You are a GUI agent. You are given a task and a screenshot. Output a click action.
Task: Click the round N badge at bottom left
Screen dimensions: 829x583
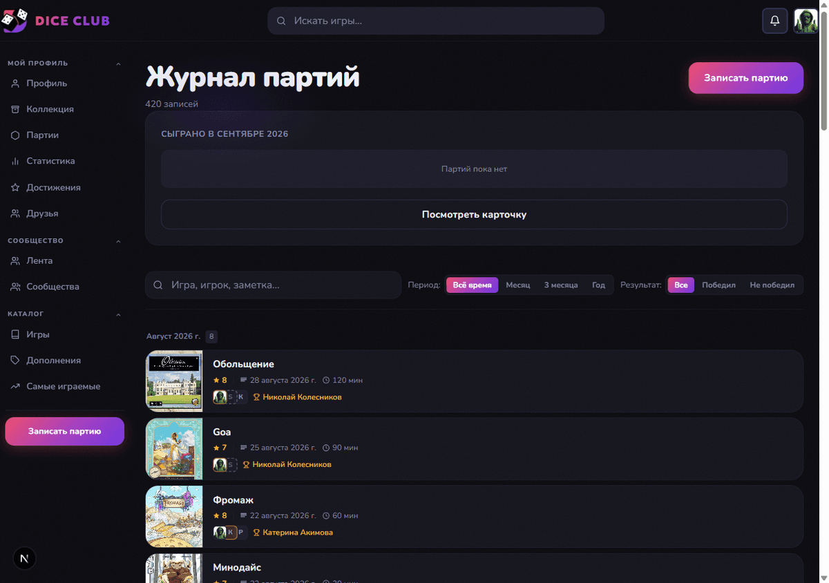25,558
